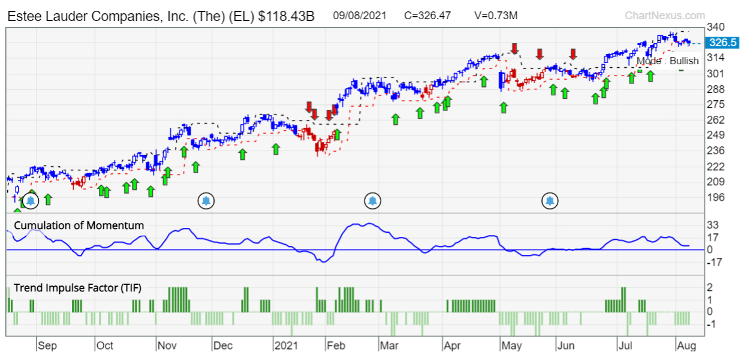The height and width of the screenshot is (355, 741).
Task: Click the 196 price axis label
Action: tap(716, 197)
